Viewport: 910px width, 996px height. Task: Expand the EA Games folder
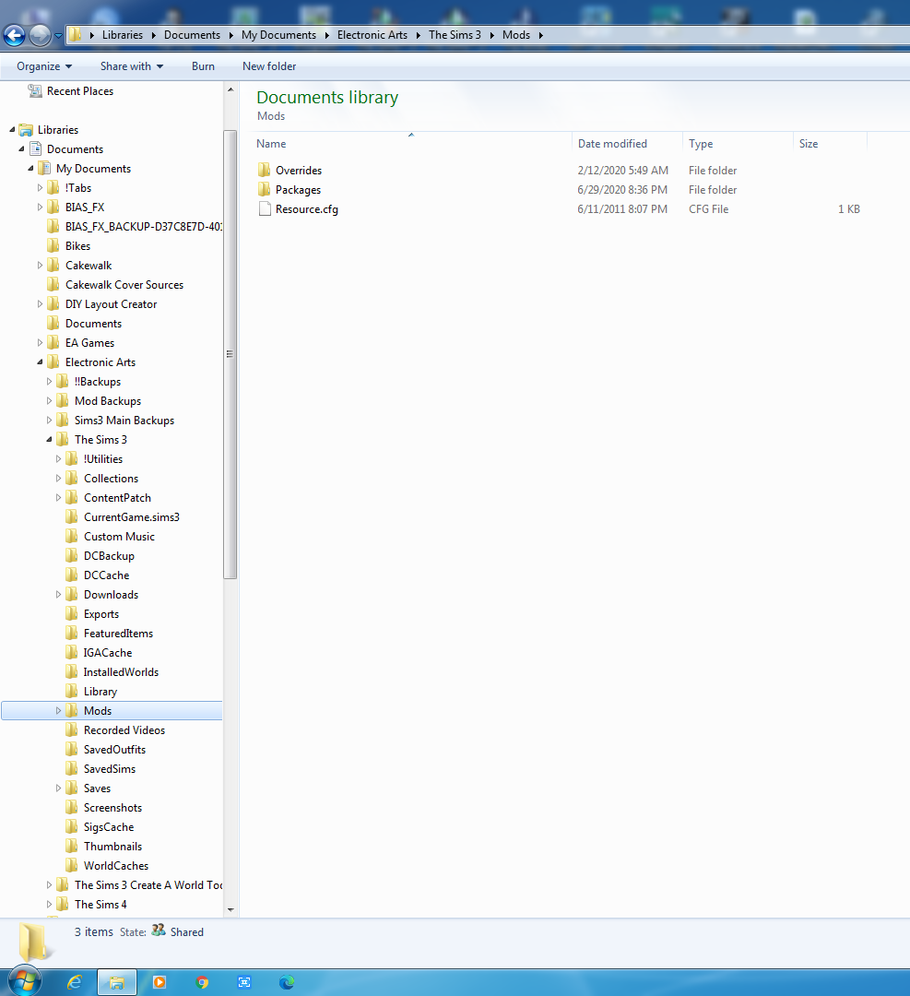pos(40,343)
